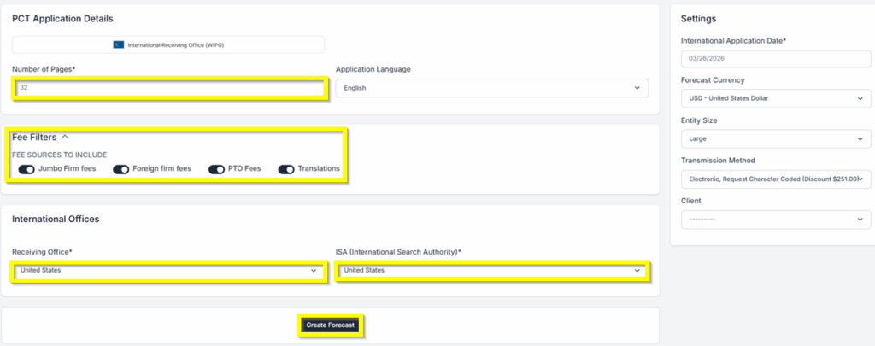Toggle the Jumbo Firm fees switch
875x346 pixels.
coord(26,169)
